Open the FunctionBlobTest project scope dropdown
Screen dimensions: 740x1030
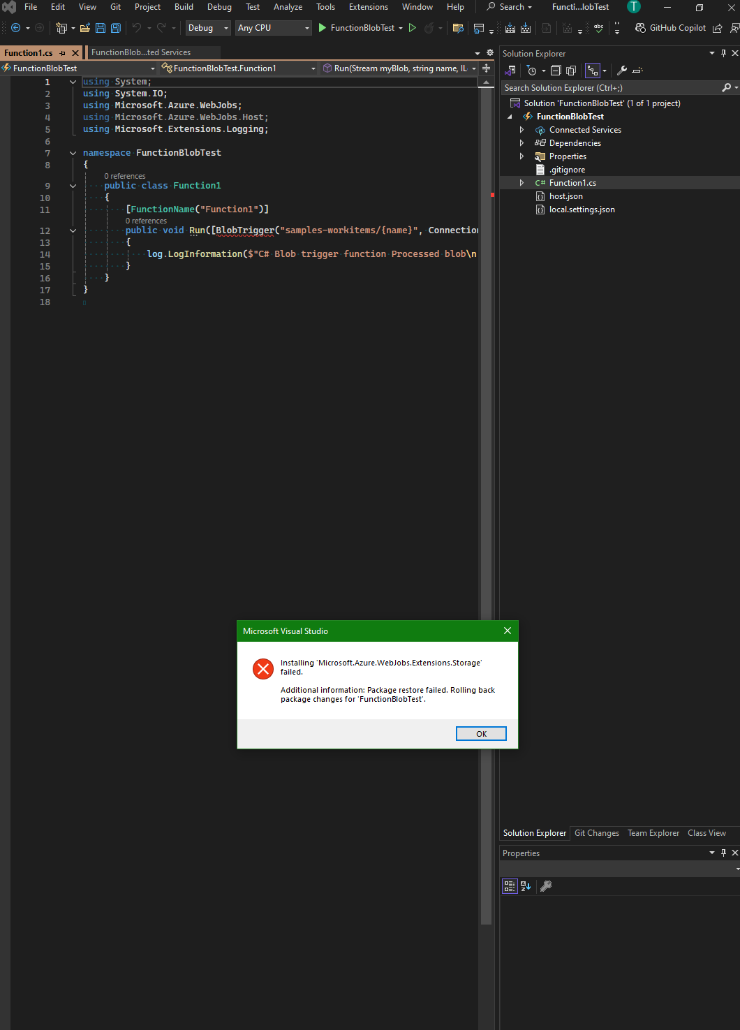click(x=79, y=68)
